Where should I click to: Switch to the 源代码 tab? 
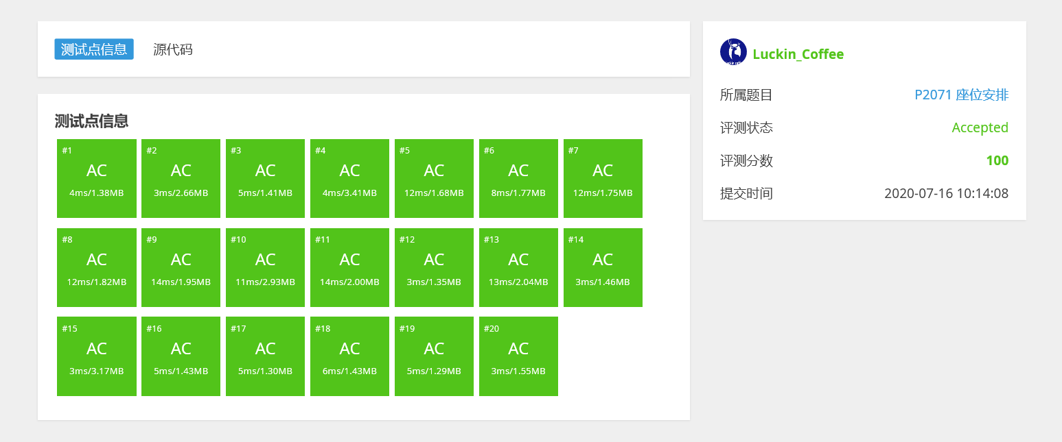(x=173, y=49)
